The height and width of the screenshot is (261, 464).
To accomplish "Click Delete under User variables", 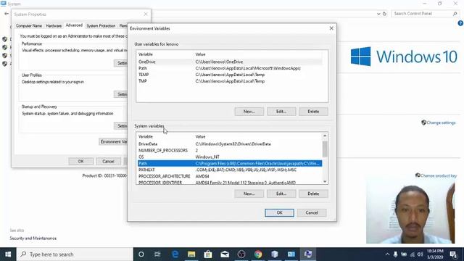I will pyautogui.click(x=313, y=112).
